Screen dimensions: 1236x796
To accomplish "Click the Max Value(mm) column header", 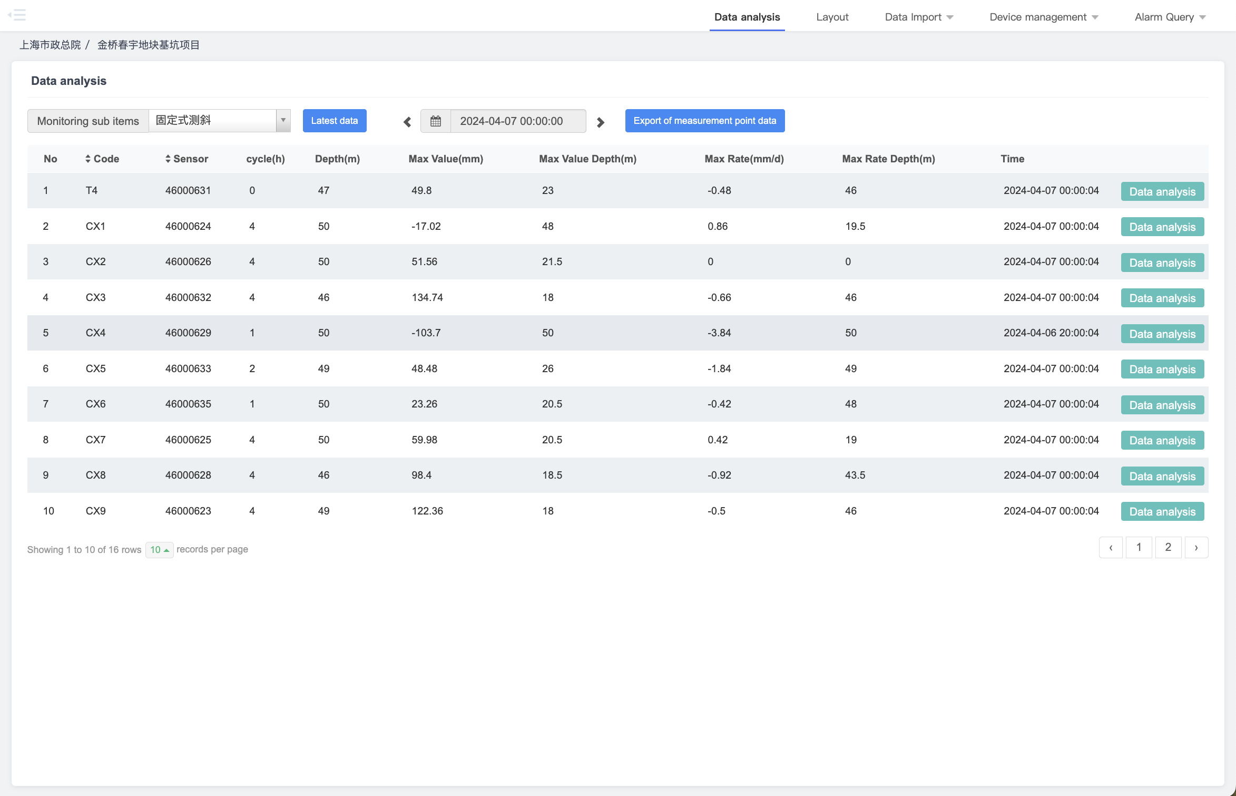I will pyautogui.click(x=446, y=159).
